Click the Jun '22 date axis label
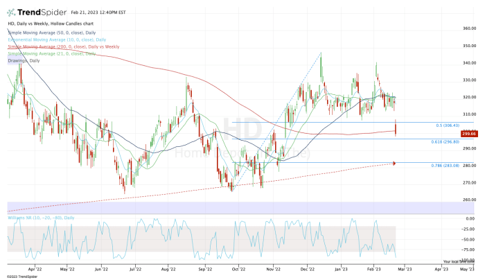The width and height of the screenshot is (485, 280). tap(101, 269)
